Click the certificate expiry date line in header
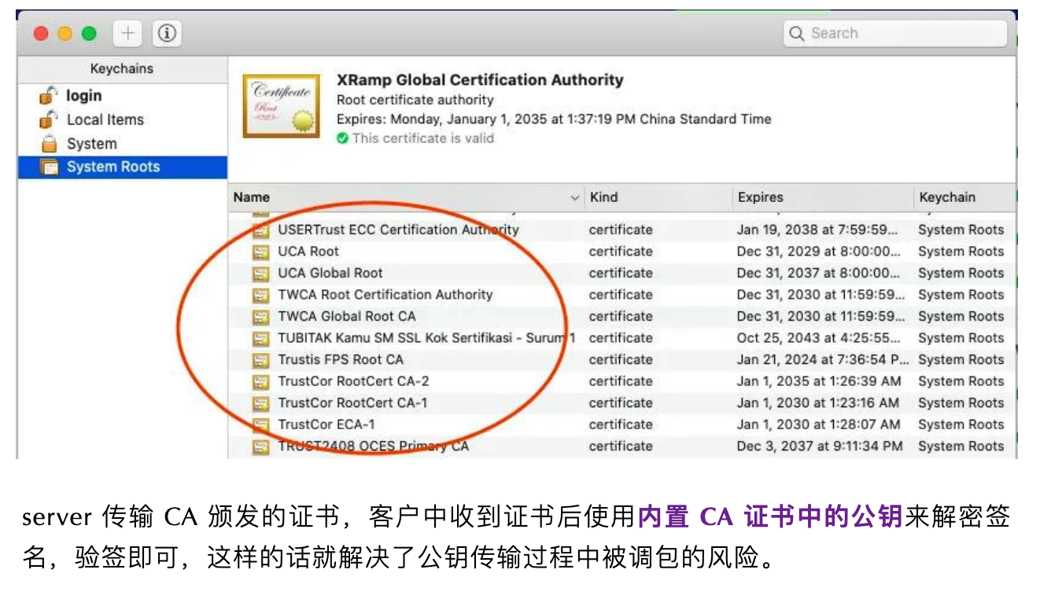Viewport: 1040px width, 610px height. click(x=554, y=119)
